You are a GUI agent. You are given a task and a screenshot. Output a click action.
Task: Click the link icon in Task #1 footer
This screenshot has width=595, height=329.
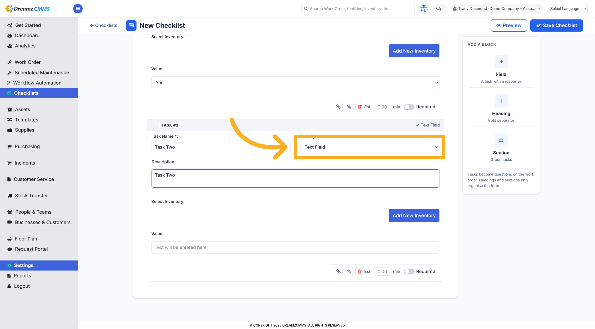click(x=338, y=107)
